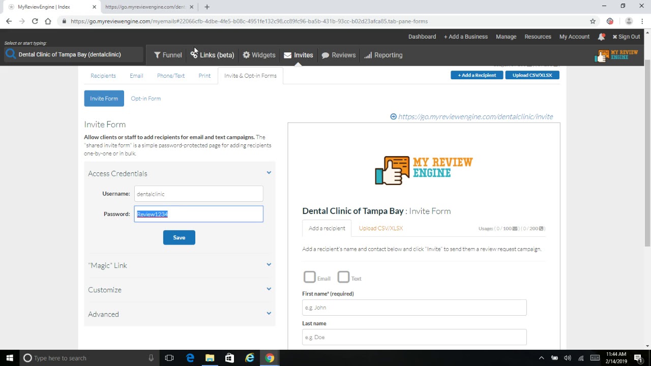Open Internet Explorer from the taskbar
This screenshot has width=651, height=366.
pos(250,358)
